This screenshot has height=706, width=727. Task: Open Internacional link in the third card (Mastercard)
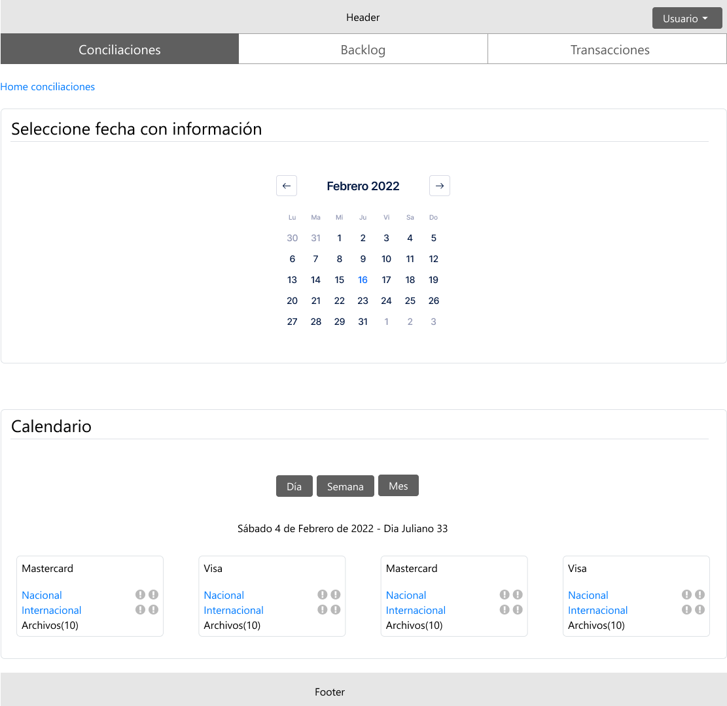pos(416,610)
